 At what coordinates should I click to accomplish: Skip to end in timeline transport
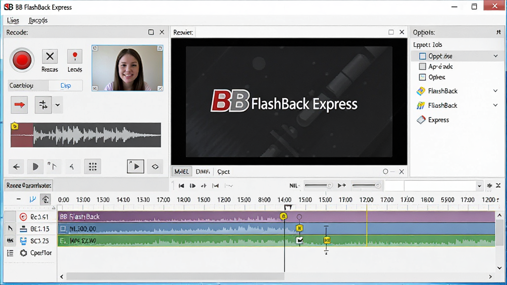point(215,186)
